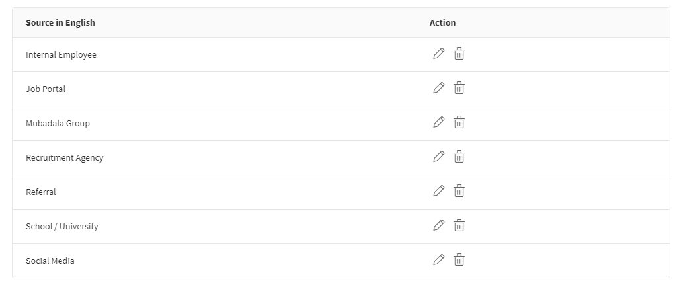Image resolution: width=681 pixels, height=281 pixels.
Task: Select the Internal Employee row text
Action: 61,55
